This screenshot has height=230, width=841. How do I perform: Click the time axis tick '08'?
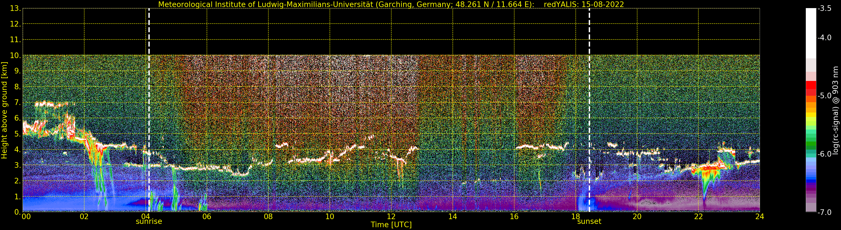(268, 217)
